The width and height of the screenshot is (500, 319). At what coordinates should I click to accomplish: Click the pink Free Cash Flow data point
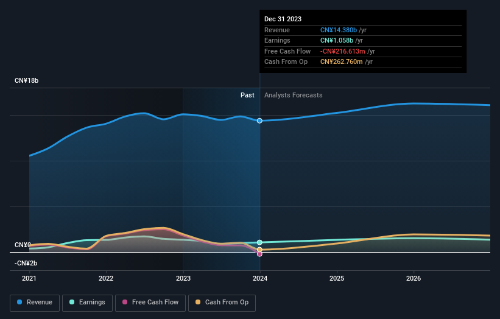259,254
